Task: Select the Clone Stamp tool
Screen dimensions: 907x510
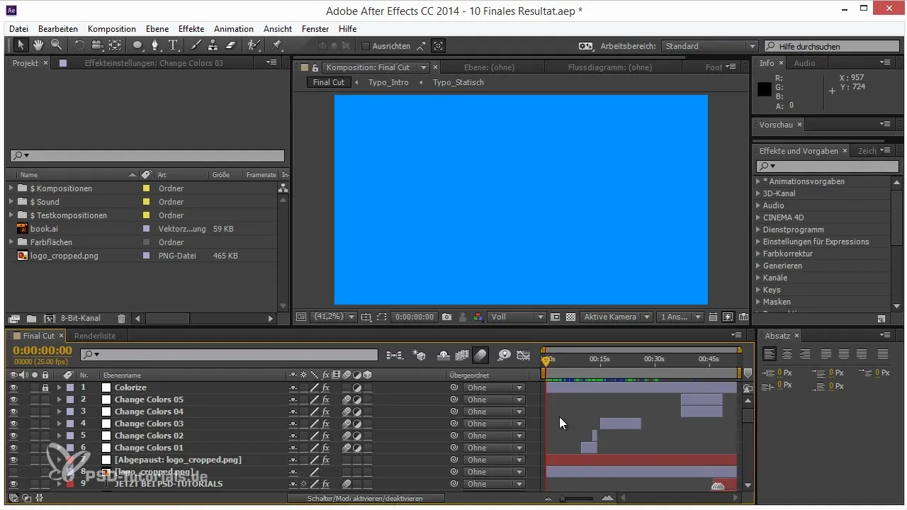Action: (x=213, y=45)
